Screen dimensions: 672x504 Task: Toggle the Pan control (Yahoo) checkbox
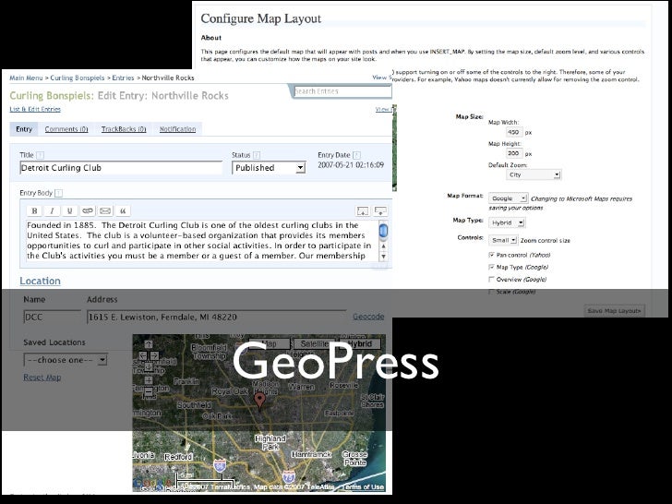492,255
